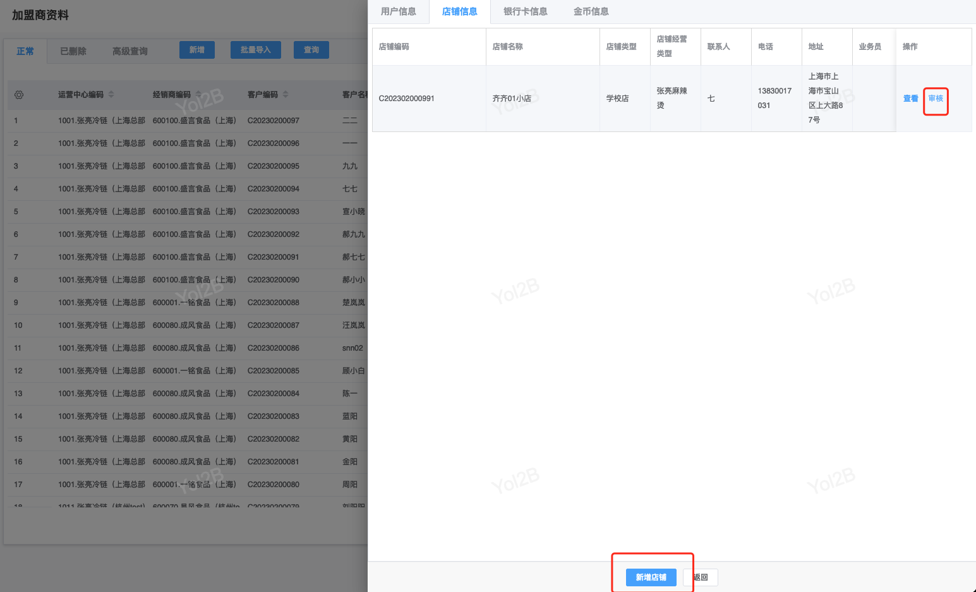Screen dimensions: 976x592
Task: Click the 返回 button
Action: pyautogui.click(x=701, y=577)
